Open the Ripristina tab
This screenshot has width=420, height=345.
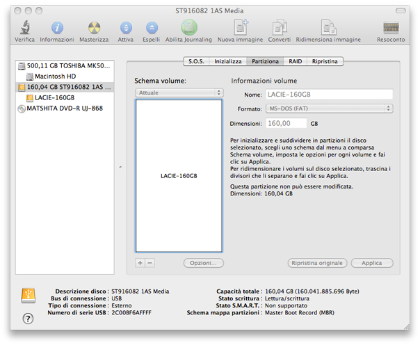point(325,62)
